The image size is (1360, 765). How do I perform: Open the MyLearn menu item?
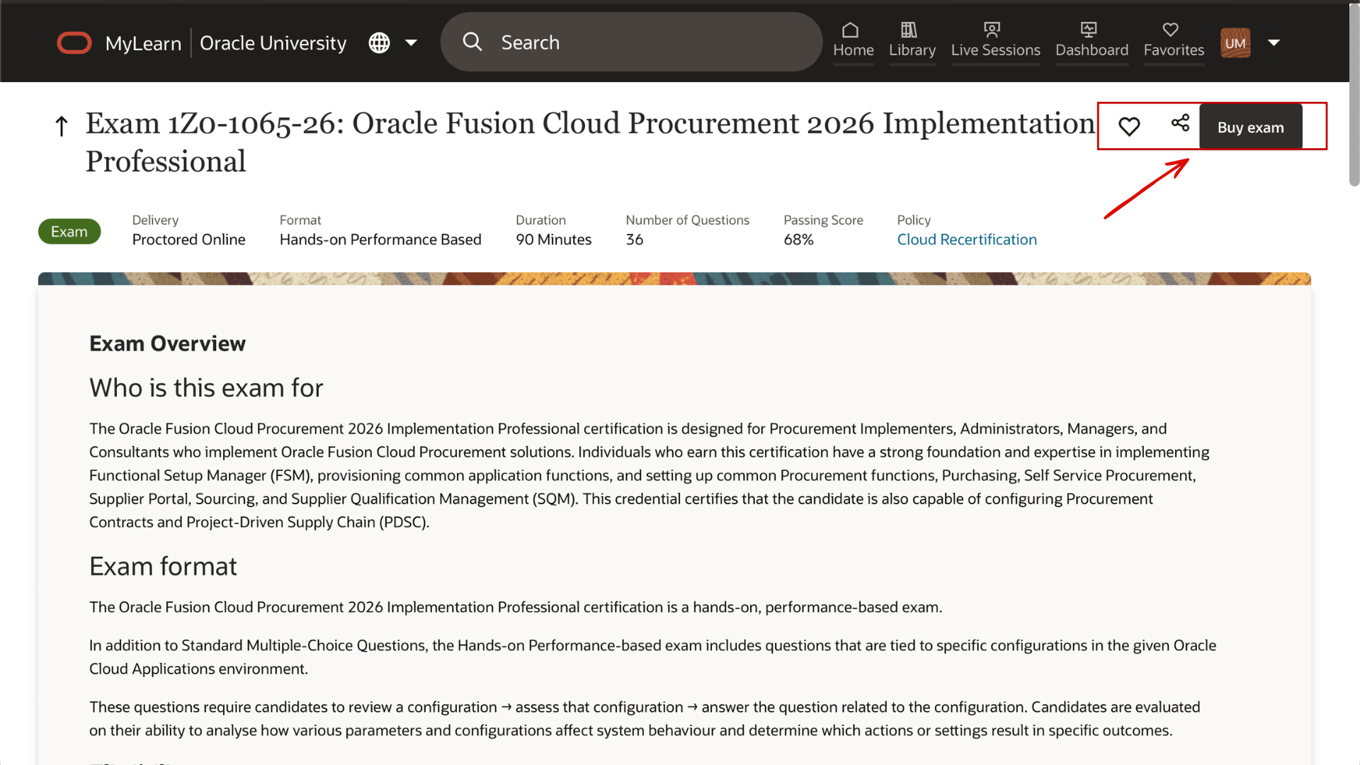point(144,42)
